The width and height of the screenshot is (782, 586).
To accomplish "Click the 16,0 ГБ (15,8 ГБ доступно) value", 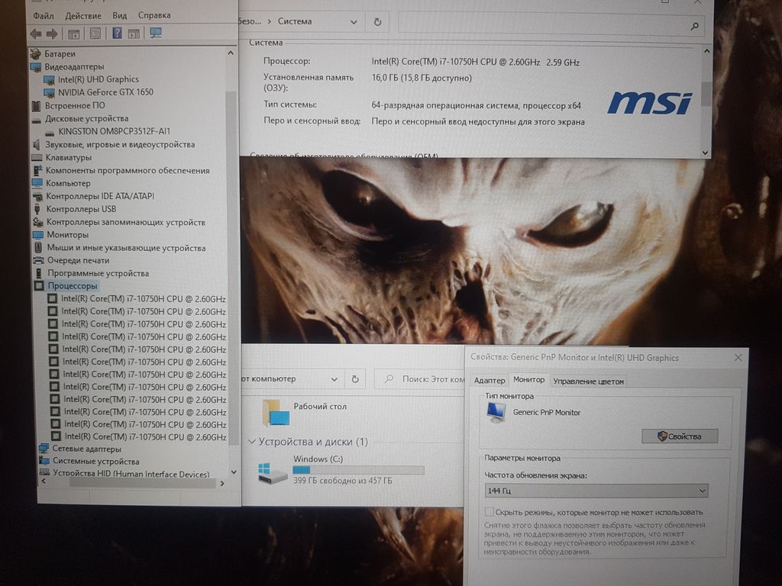I will point(422,78).
